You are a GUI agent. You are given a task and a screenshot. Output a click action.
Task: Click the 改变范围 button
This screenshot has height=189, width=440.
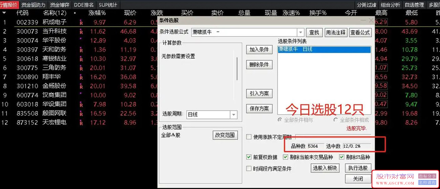[225, 135]
